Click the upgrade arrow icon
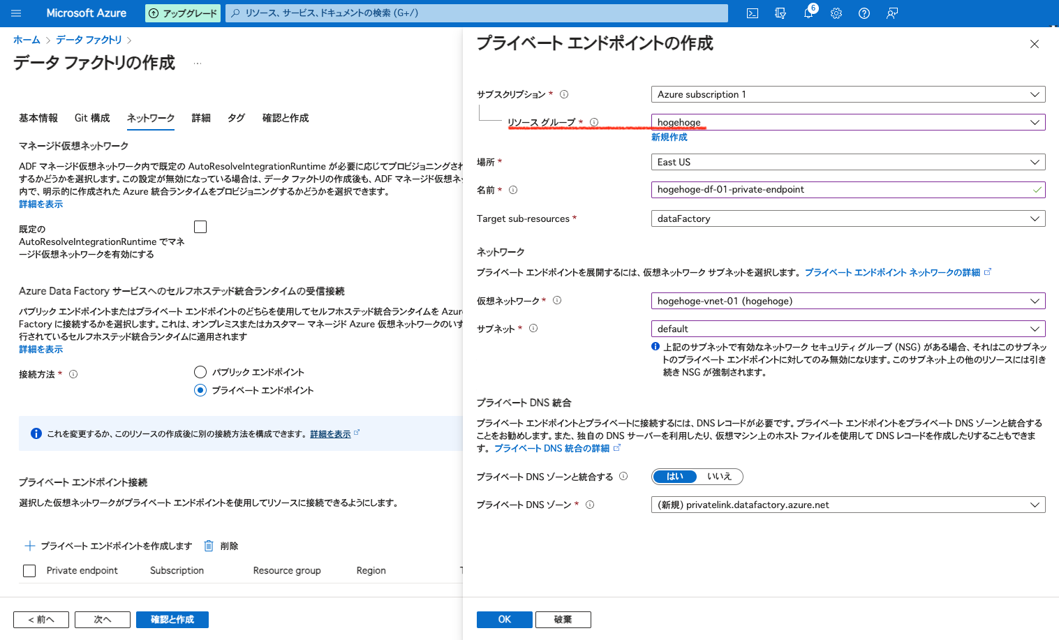This screenshot has height=640, width=1059. click(x=154, y=13)
